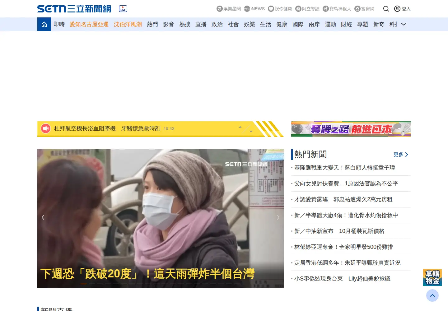Open 阿立導讀 site link
The image size is (448, 311).
pyautogui.click(x=307, y=9)
